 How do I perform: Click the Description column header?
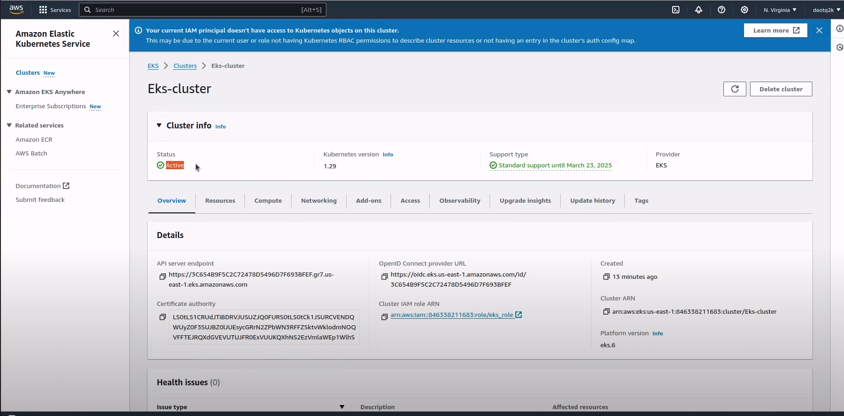[377, 407]
